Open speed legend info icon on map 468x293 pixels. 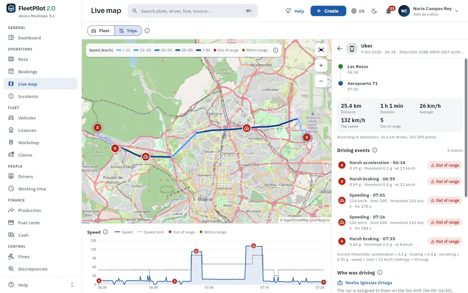(x=276, y=50)
